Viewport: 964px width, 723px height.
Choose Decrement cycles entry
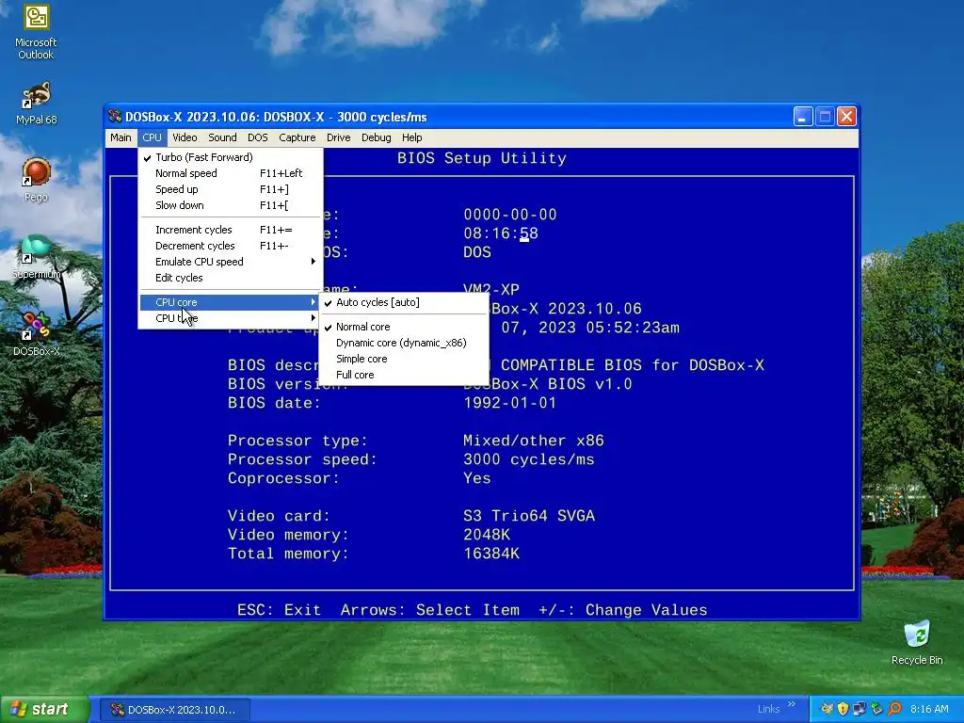point(231,246)
